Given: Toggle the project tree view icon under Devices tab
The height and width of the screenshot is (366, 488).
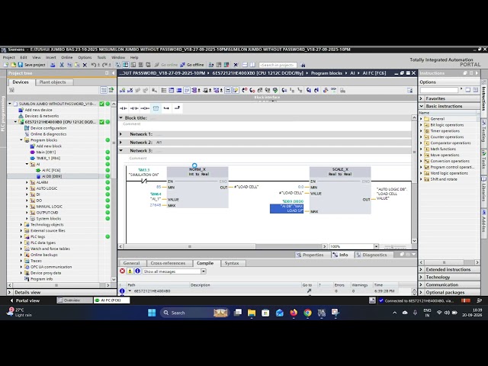Looking at the screenshot, I should (x=104, y=90).
